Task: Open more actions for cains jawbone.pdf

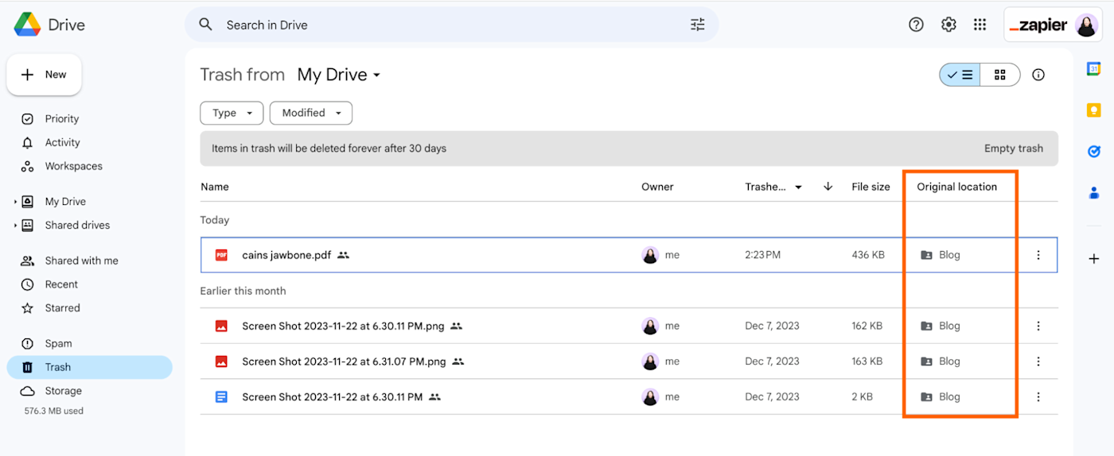Action: 1038,255
